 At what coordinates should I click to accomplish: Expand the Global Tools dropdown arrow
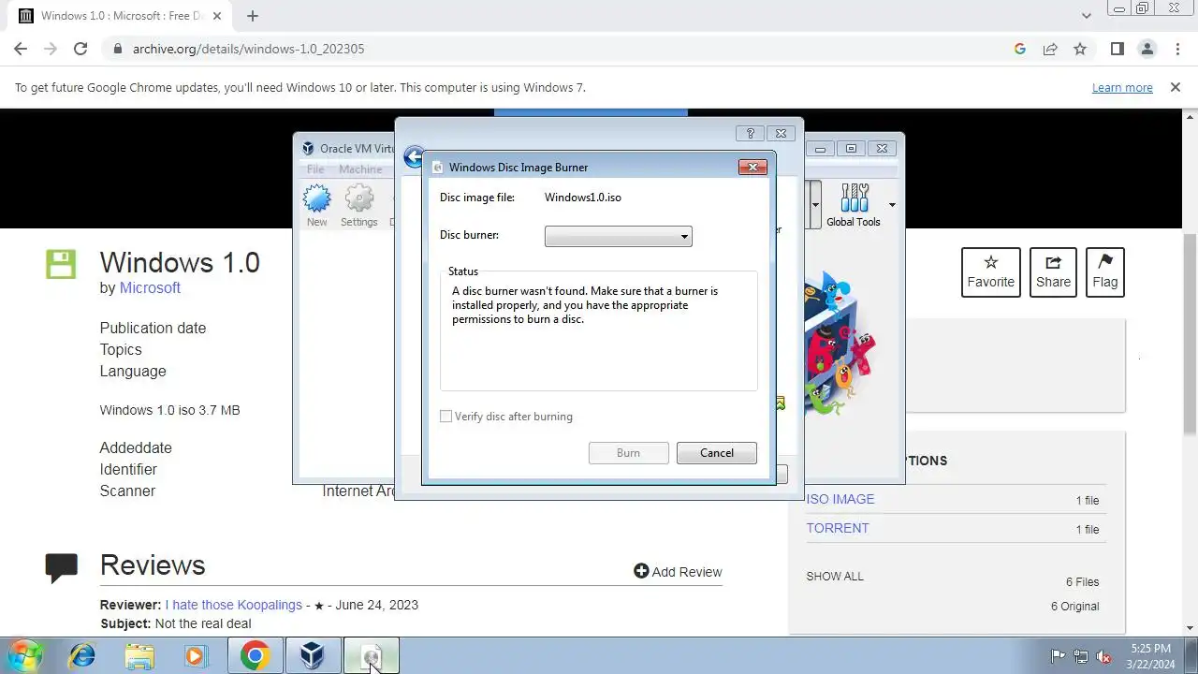click(x=892, y=205)
